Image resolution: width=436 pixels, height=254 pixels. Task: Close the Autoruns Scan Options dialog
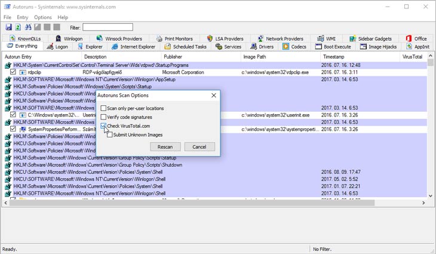click(x=214, y=95)
